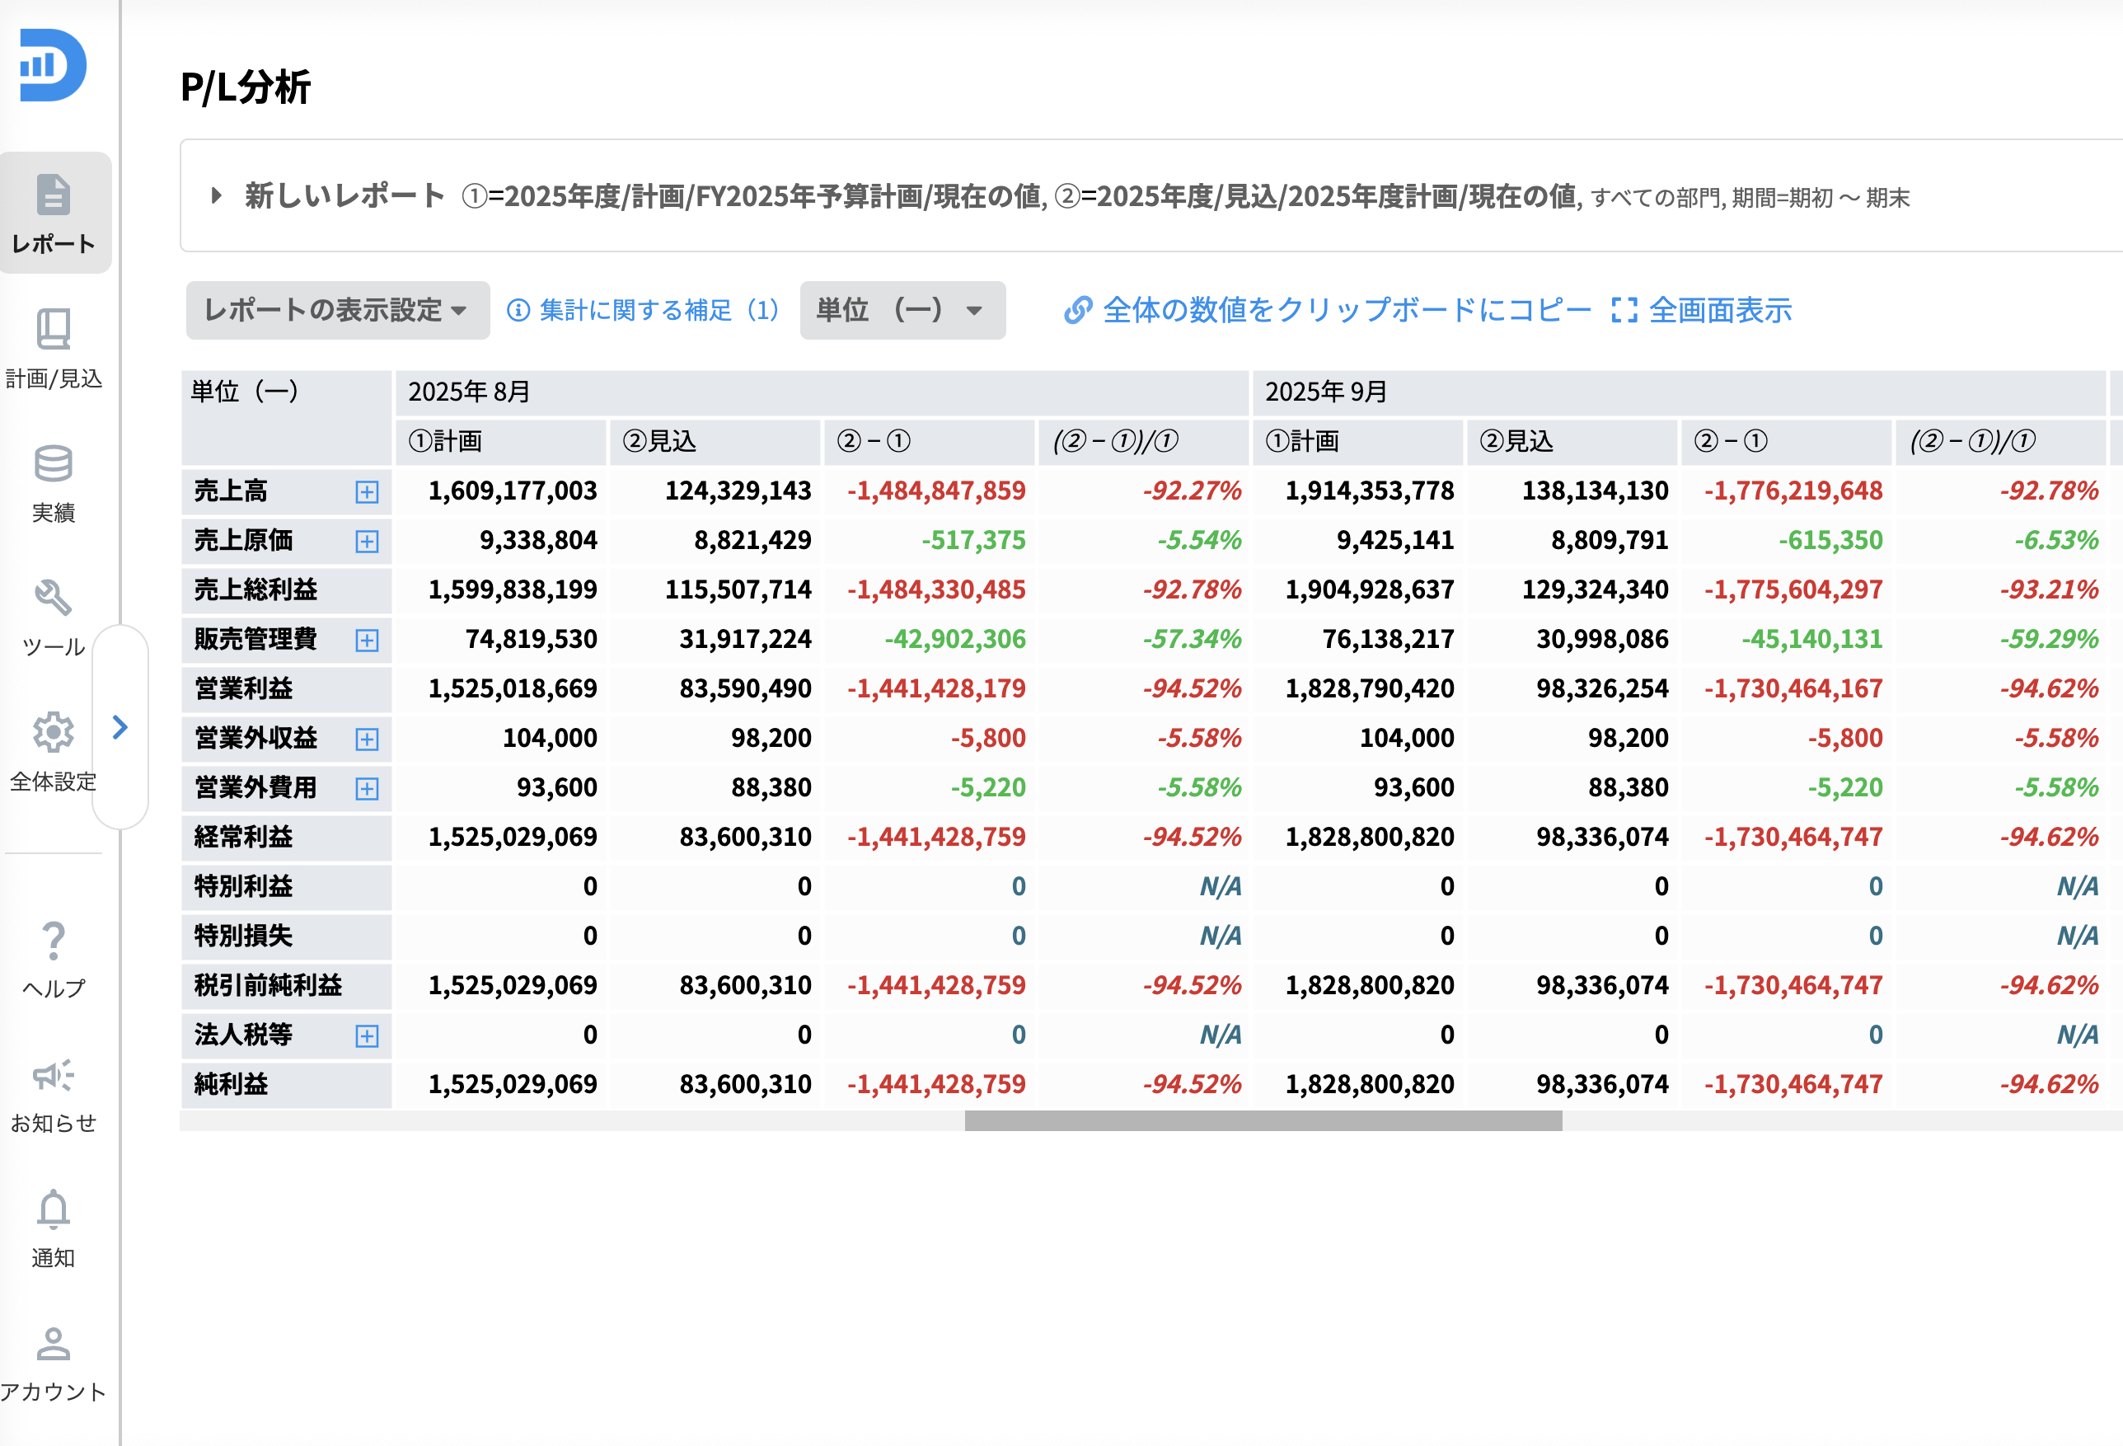Open the レポートの表示設定 dropdown
Screen dimensions: 2123x1446
pyautogui.click(x=336, y=310)
